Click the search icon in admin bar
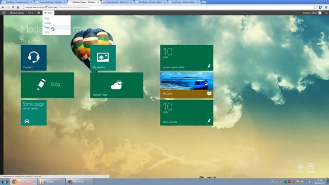Image resolution: width=329 pixels, height=185 pixels. click(x=326, y=13)
